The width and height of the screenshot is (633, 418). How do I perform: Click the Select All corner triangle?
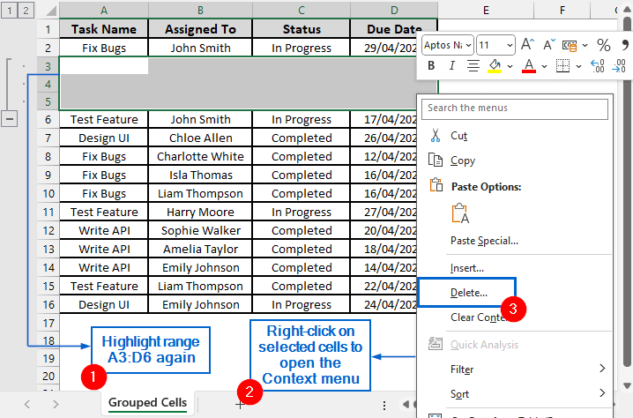click(51, 11)
